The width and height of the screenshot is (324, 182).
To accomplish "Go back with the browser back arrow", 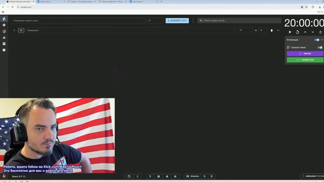I will tap(3, 7).
